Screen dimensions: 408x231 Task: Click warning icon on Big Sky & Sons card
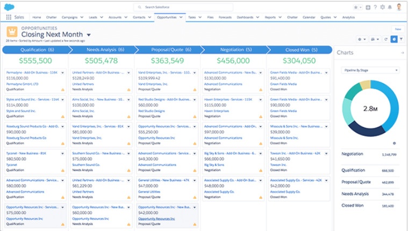coord(261,170)
